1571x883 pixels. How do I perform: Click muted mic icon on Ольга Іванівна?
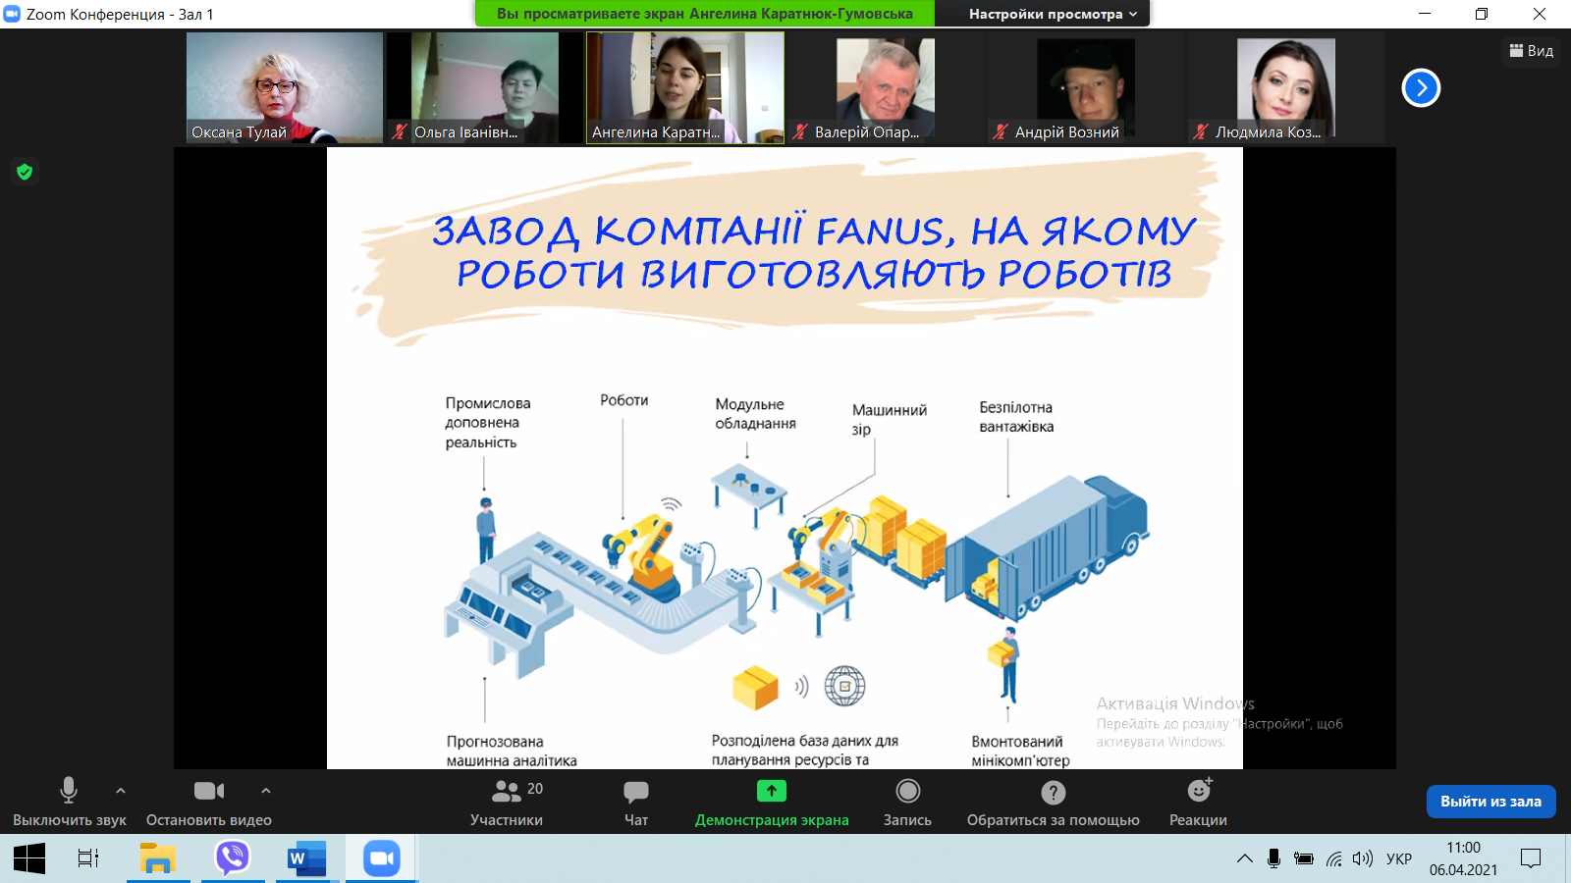400,131
